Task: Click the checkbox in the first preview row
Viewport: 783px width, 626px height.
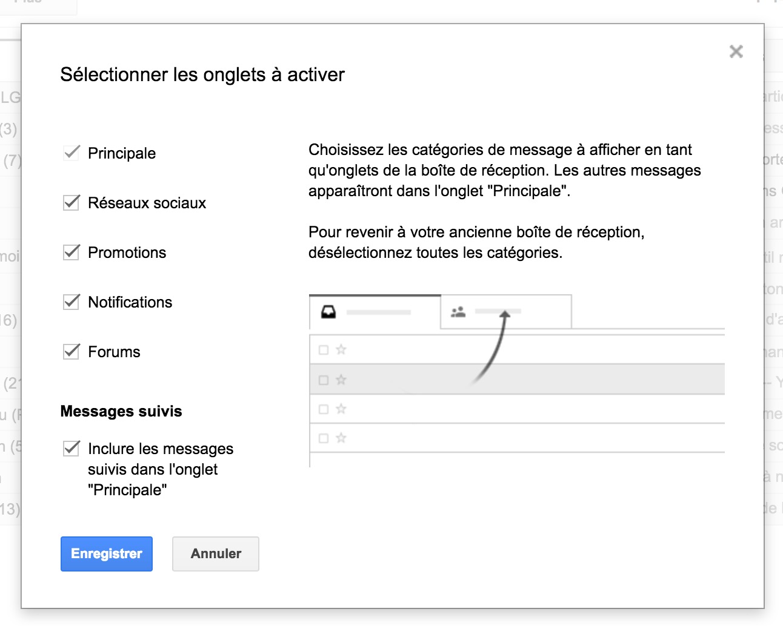Action: 324,350
